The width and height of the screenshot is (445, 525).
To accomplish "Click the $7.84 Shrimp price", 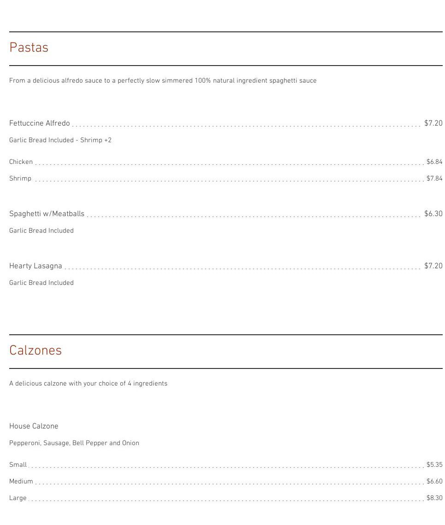I will (x=434, y=179).
